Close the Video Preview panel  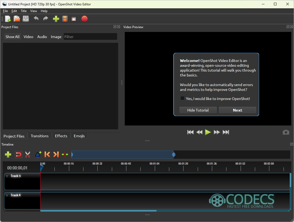pos(292,27)
